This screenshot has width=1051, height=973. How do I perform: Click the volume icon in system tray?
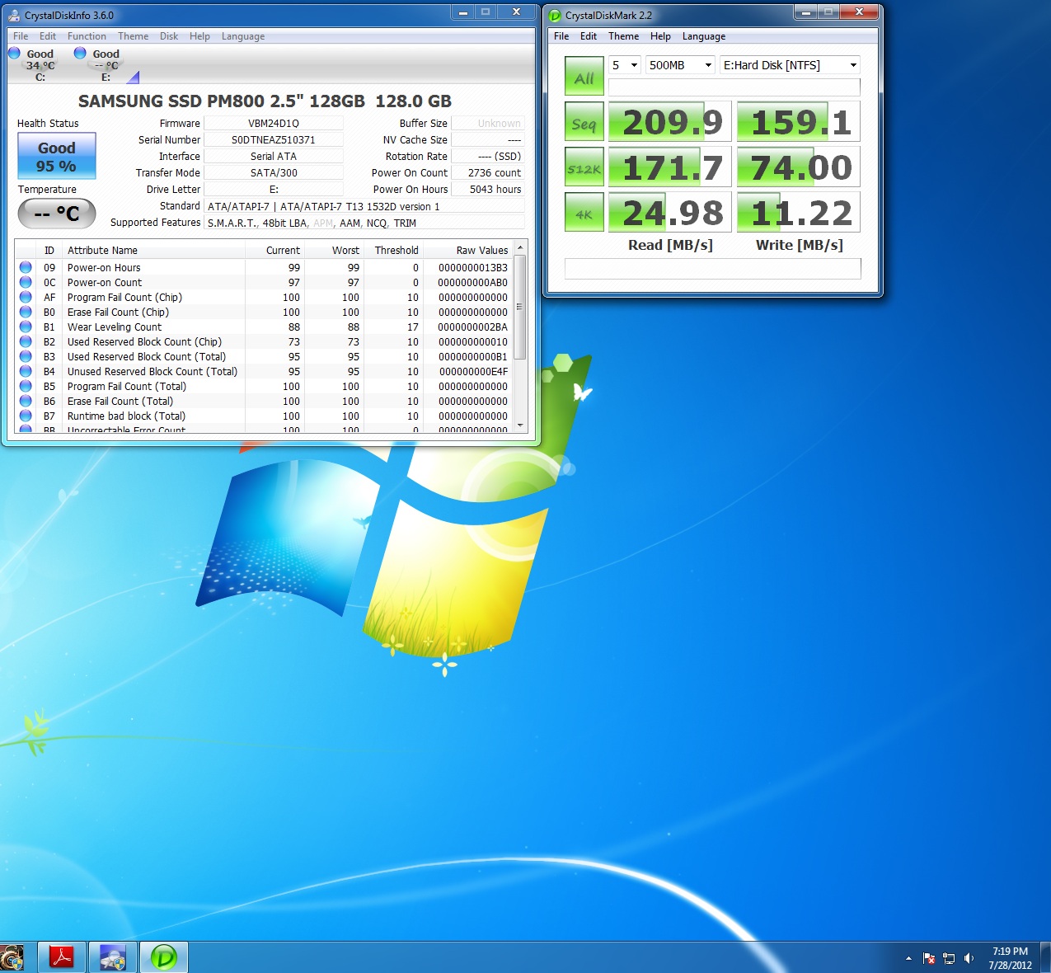click(x=969, y=958)
